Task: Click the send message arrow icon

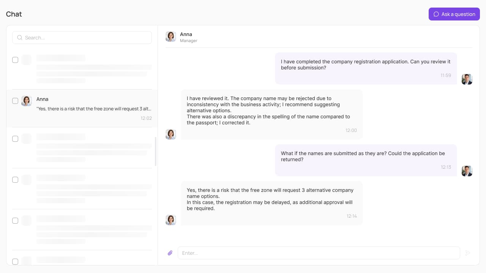Action: [468, 253]
